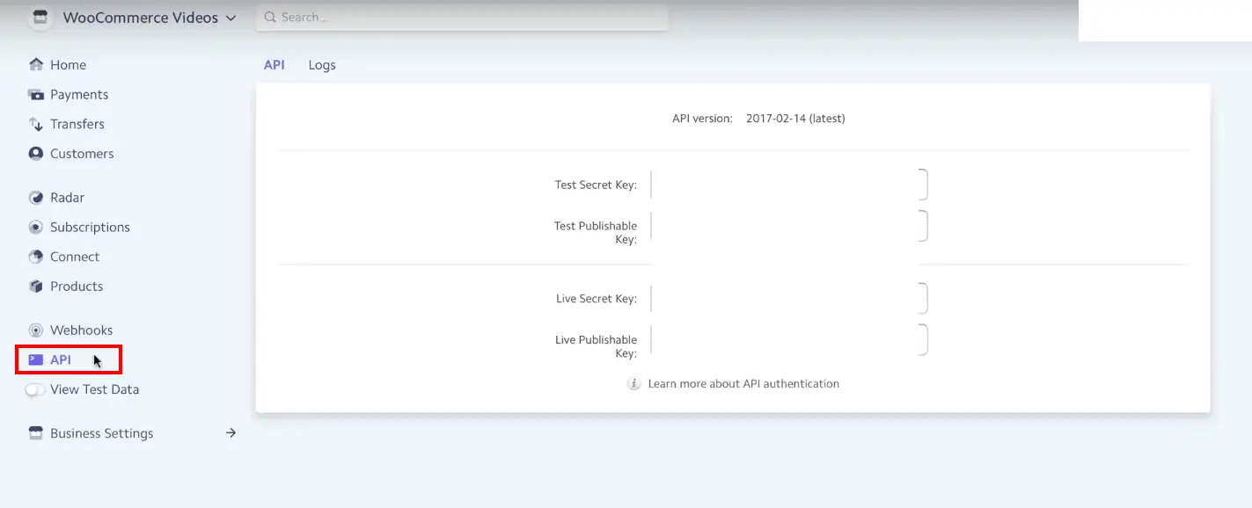Click the search magnifier icon
Viewport: 1252px width, 508px height.
pos(269,18)
